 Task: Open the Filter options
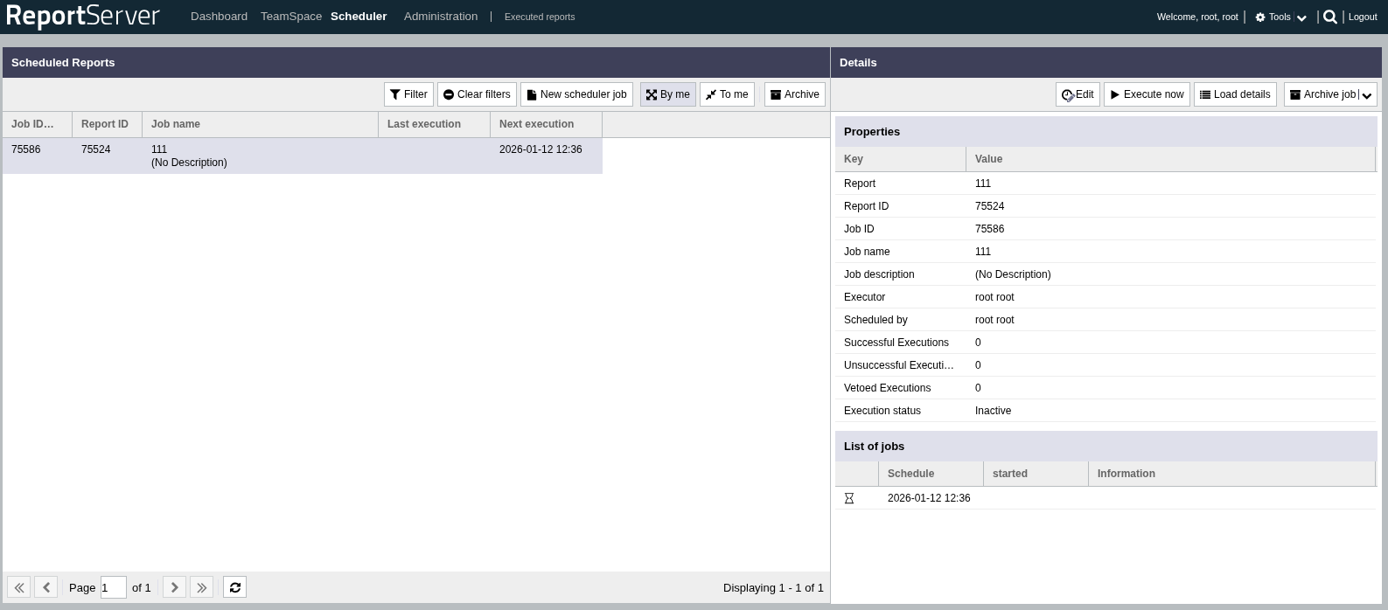tap(408, 94)
